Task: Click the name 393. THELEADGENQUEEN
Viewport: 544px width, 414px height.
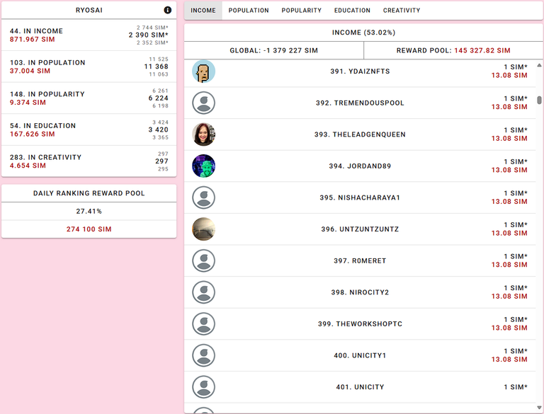Action: 360,134
